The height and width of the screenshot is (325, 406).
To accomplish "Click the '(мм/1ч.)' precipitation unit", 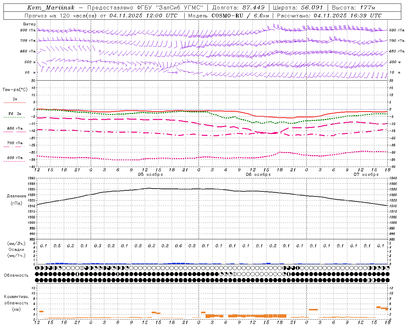I will (16, 255).
